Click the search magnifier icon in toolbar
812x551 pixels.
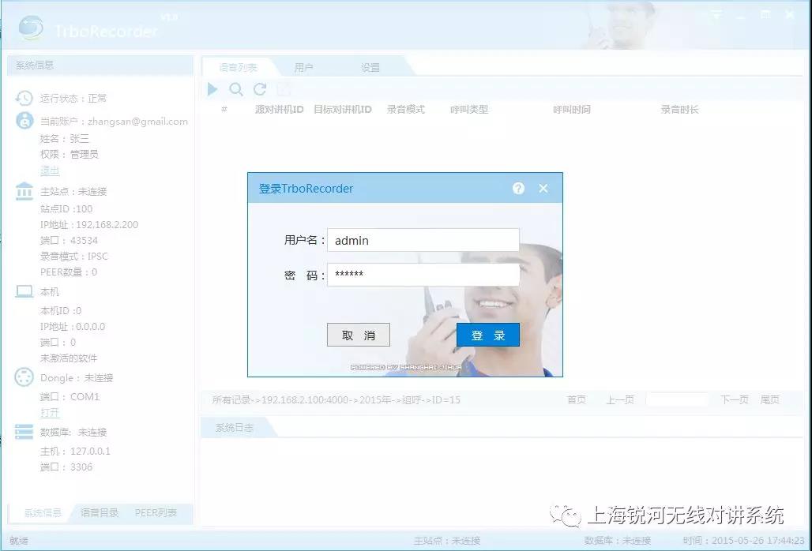pos(236,90)
